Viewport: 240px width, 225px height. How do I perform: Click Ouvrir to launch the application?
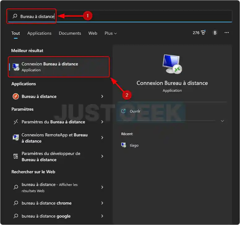coord(135,111)
